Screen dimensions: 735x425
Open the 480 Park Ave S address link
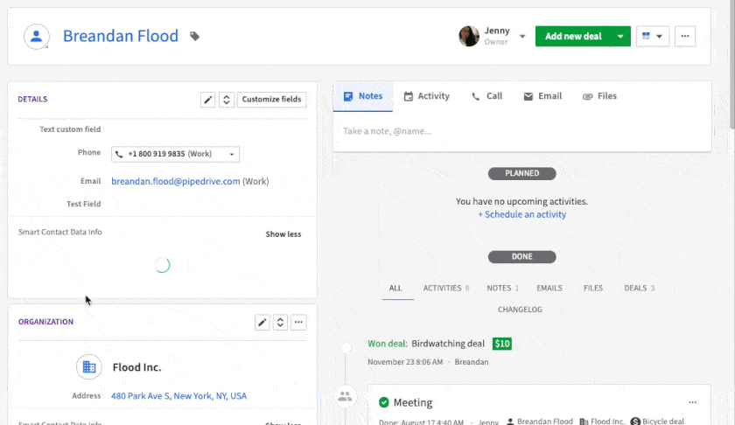178,396
